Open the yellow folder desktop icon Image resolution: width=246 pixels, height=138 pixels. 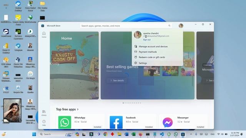tap(43, 6)
